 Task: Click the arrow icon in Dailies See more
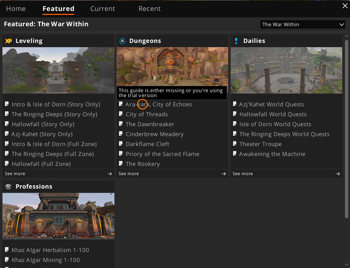(338, 174)
